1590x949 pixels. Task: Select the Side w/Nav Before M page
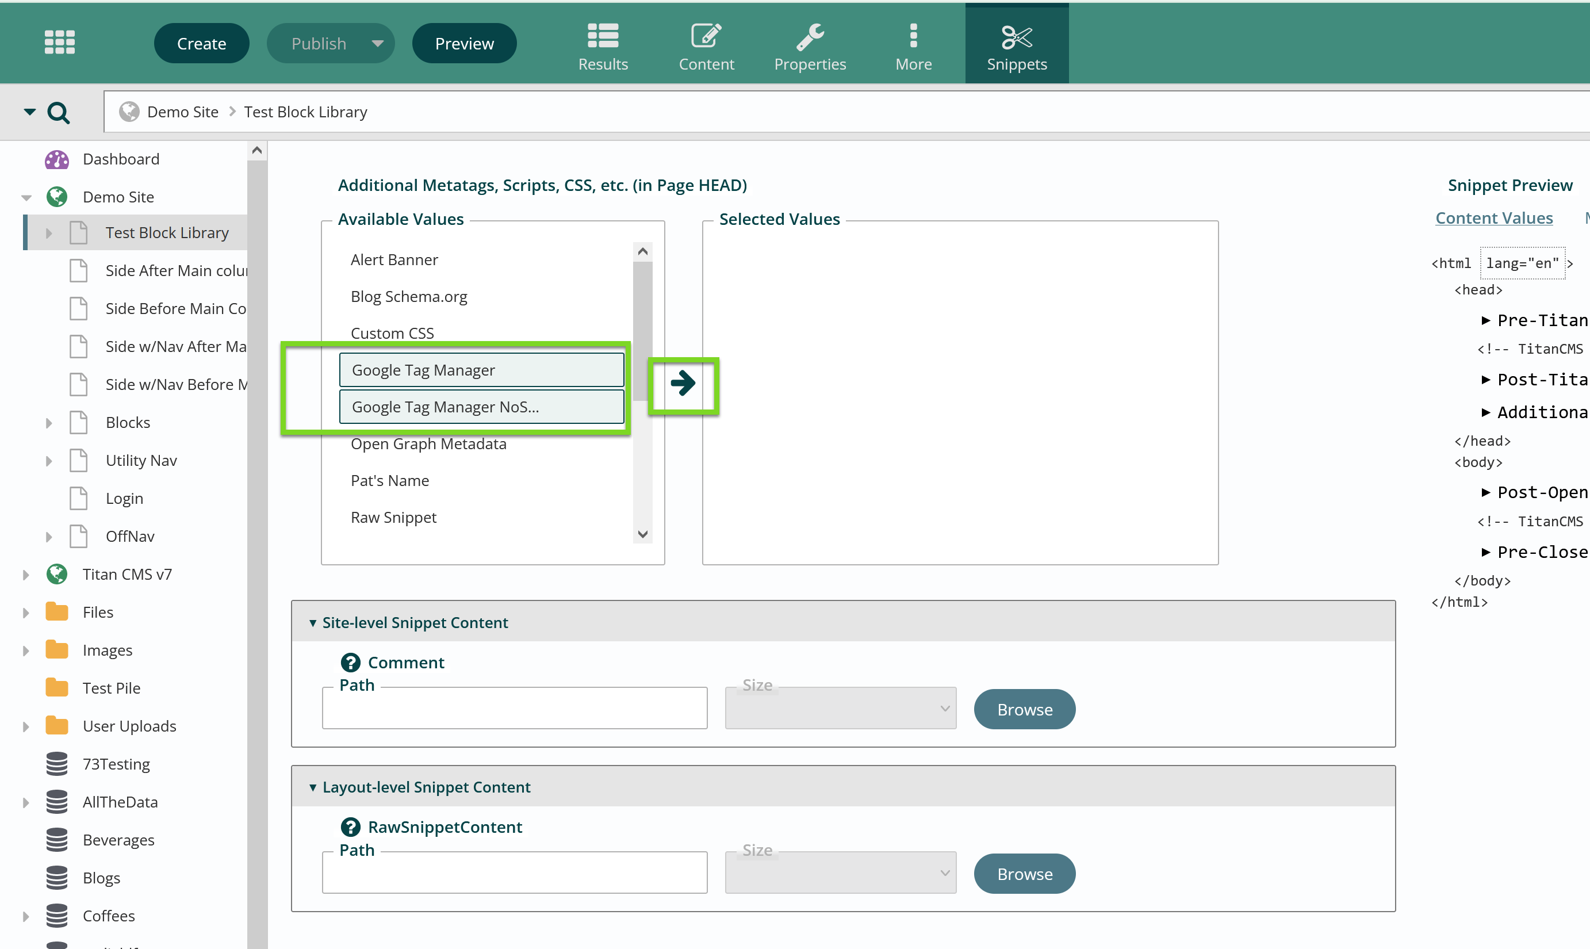click(x=176, y=384)
